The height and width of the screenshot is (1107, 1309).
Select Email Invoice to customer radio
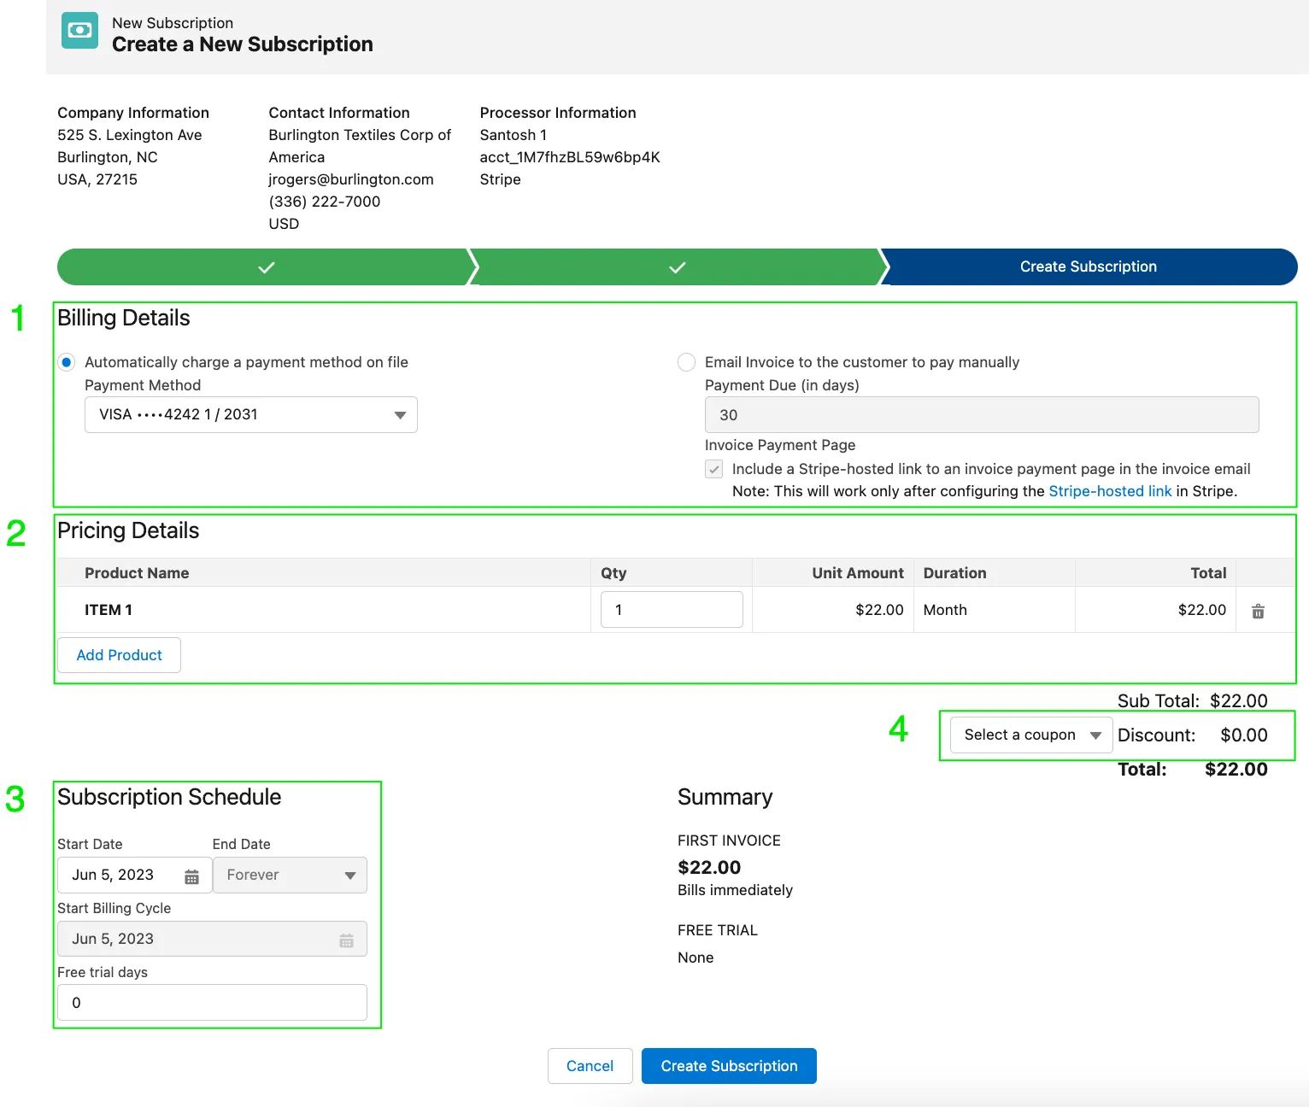click(x=686, y=362)
